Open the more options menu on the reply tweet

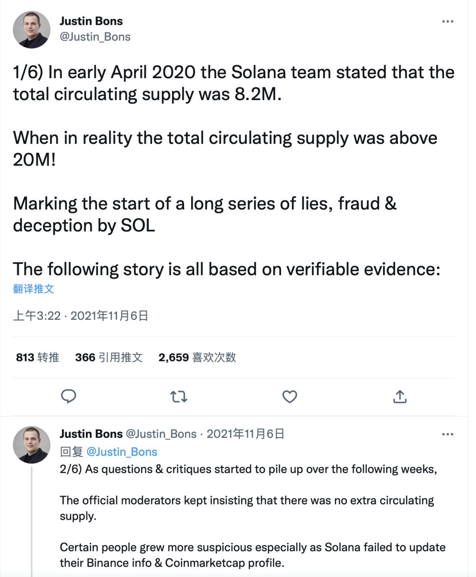click(x=447, y=434)
